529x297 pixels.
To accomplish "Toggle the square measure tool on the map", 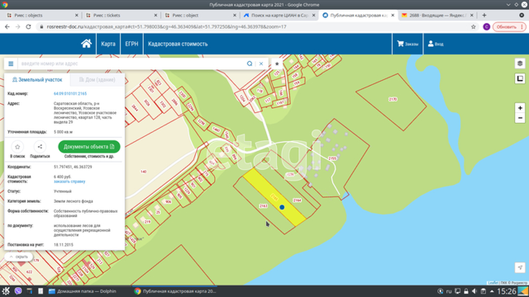I will 520,79.
